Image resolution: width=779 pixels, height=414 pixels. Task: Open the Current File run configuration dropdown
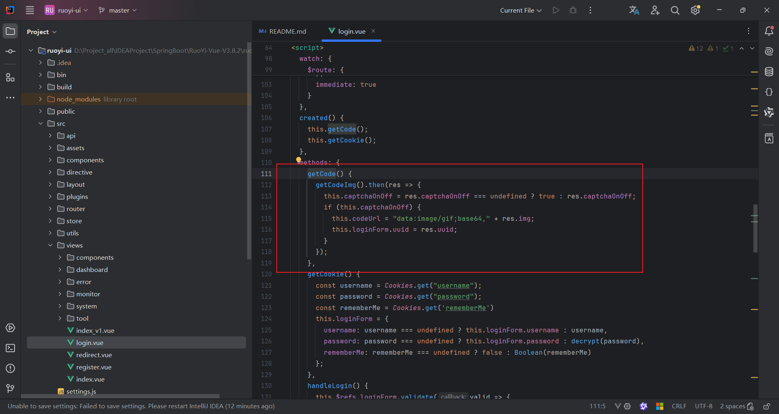point(521,11)
